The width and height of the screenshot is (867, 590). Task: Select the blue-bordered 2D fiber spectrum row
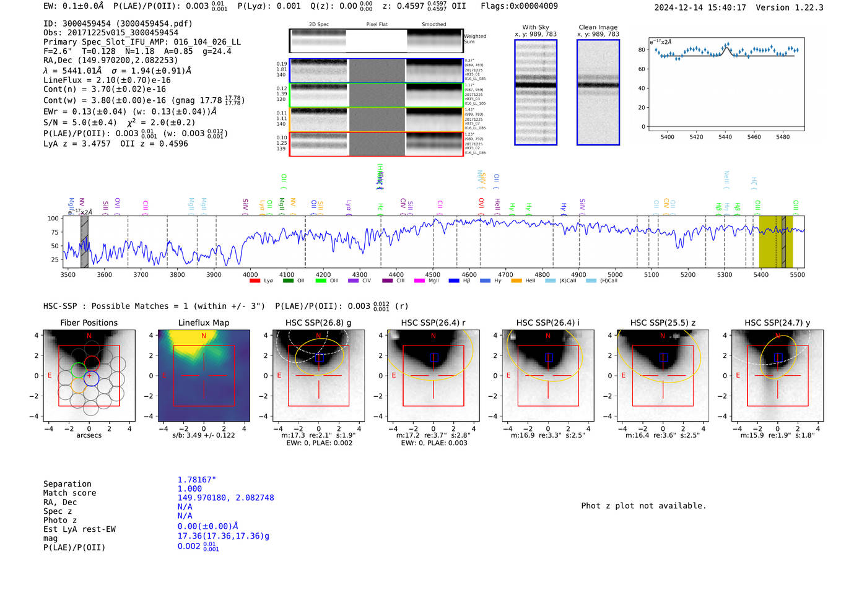[376, 71]
